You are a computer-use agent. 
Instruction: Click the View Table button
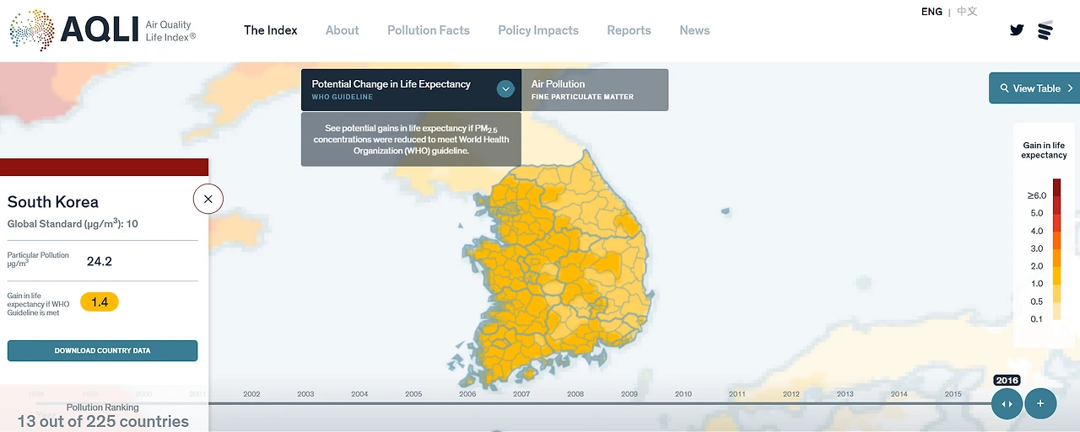coord(1034,88)
